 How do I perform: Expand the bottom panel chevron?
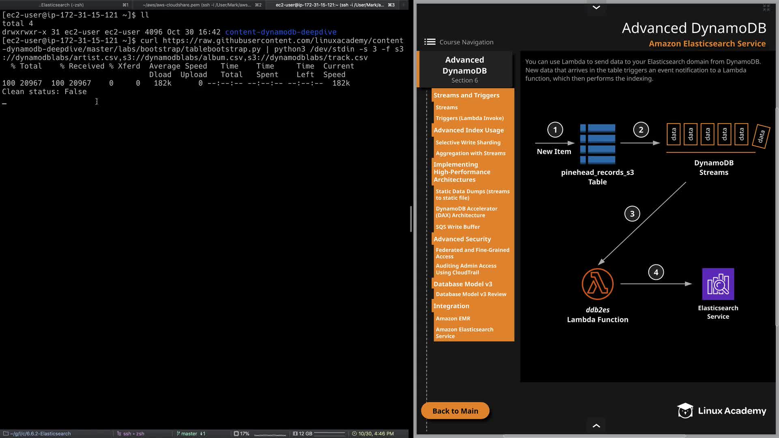click(596, 425)
